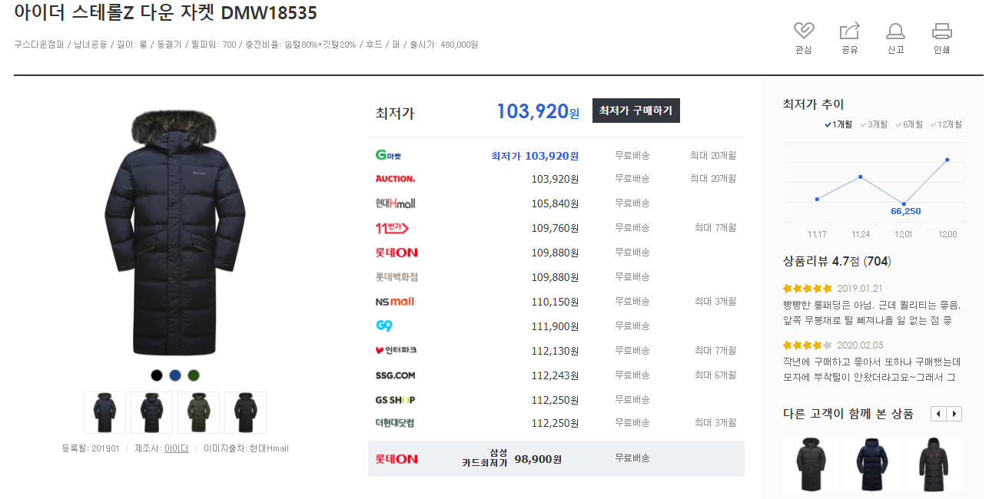Open the 더현대닷컴 store logo
Screen dimensions: 989x499
395,423
